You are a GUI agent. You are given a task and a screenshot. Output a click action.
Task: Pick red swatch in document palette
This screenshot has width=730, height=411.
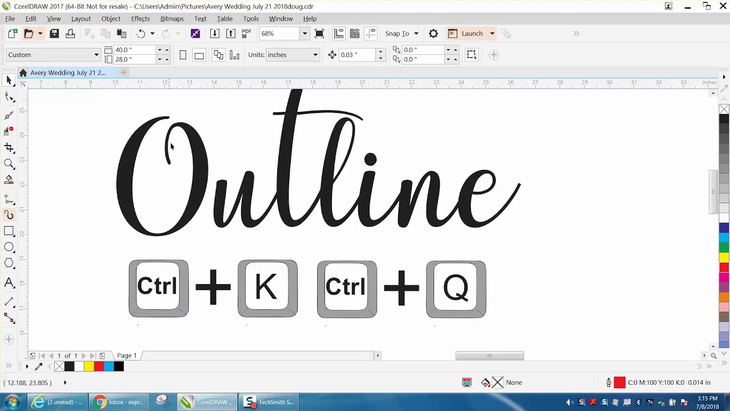[99, 366]
